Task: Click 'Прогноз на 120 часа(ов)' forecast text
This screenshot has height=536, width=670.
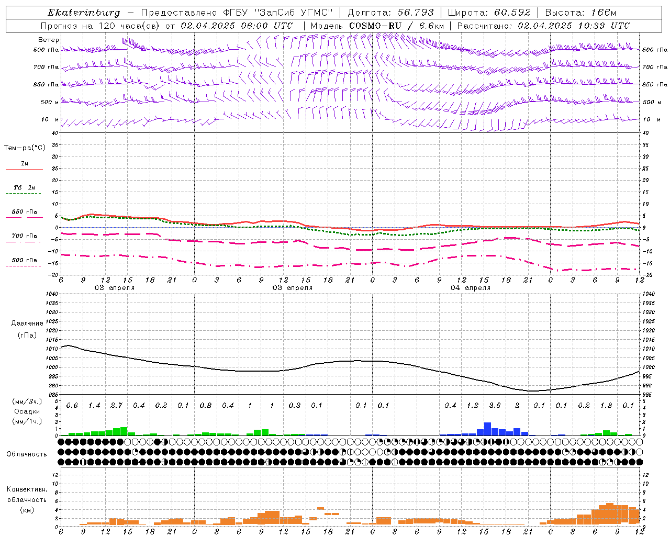Action: click(100, 26)
